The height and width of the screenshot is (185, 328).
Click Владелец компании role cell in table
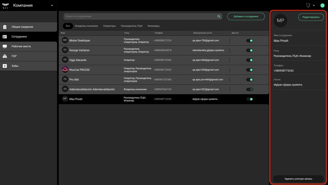pos(135,89)
